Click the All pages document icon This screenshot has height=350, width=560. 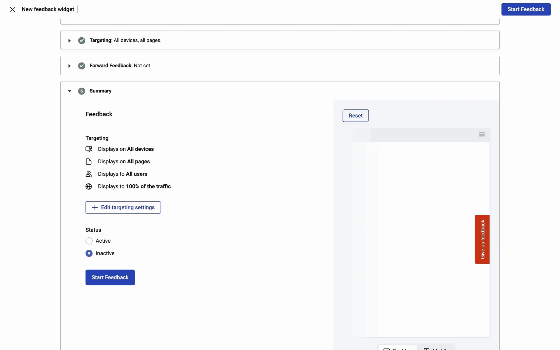[x=89, y=162]
